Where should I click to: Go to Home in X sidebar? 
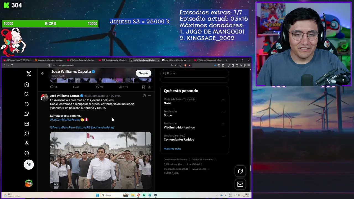(27, 84)
